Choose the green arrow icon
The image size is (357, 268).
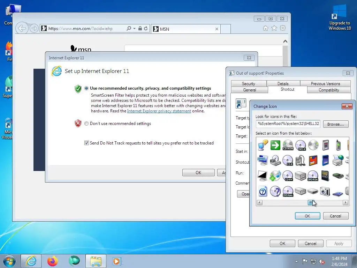[x=275, y=145]
